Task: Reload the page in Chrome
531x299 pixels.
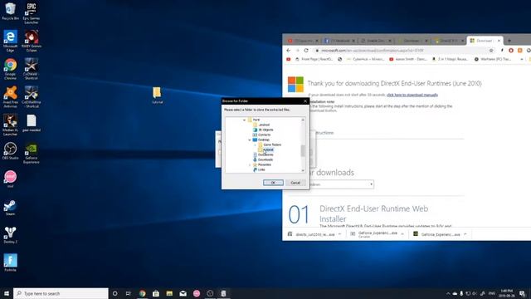Action: pyautogui.click(x=306, y=50)
